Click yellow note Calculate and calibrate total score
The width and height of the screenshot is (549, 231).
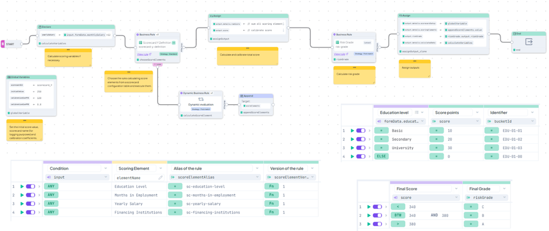coord(247,56)
